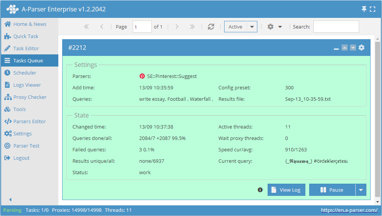Screen dimensions: 382x216
Task: Open the Parsers Editor page
Action: pos(29,121)
